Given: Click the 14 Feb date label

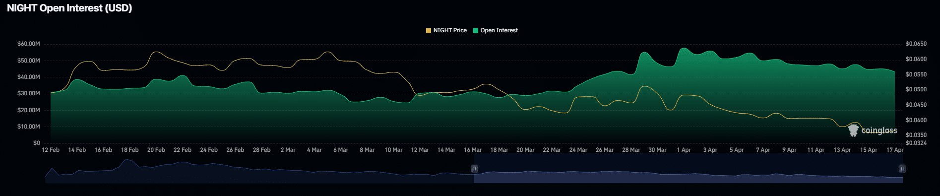Looking at the screenshot, I should point(77,150).
